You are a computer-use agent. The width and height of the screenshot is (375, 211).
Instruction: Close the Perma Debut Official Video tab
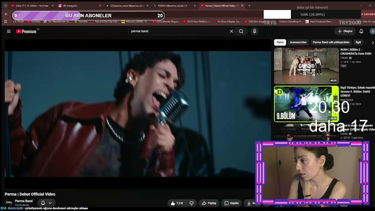242,6
